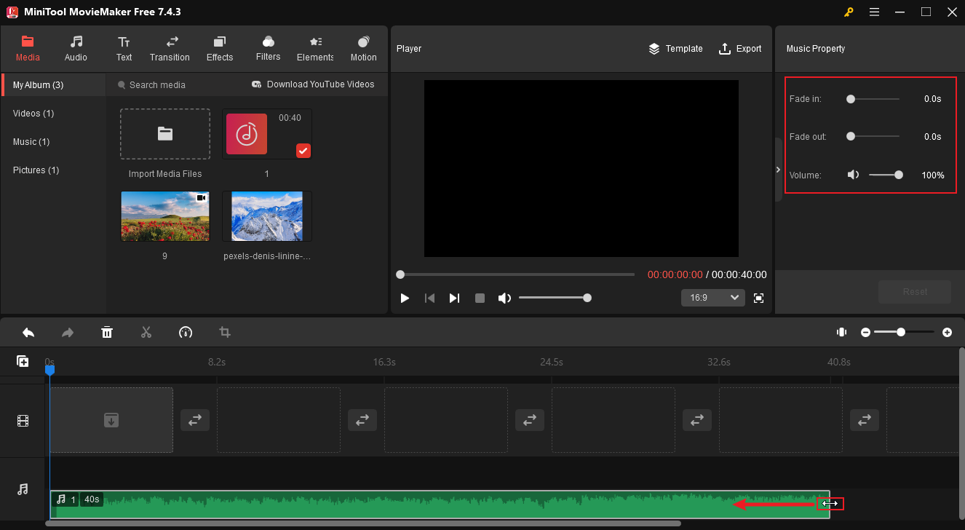Click the player progress bar
This screenshot has width=965, height=530.
pos(517,274)
